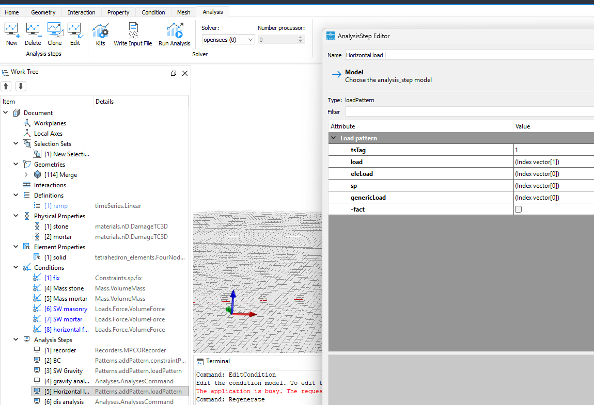Switch to the Mesh tab
The width and height of the screenshot is (594, 405).
coord(184,12)
